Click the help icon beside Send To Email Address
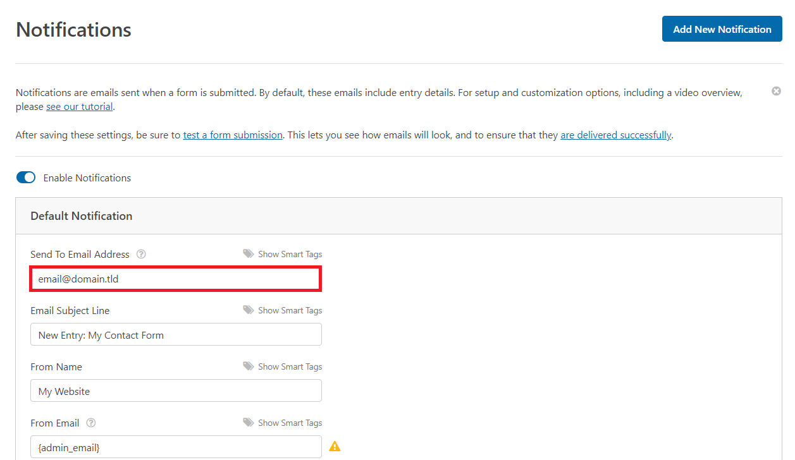Viewport: 795px width, 460px height. point(141,254)
